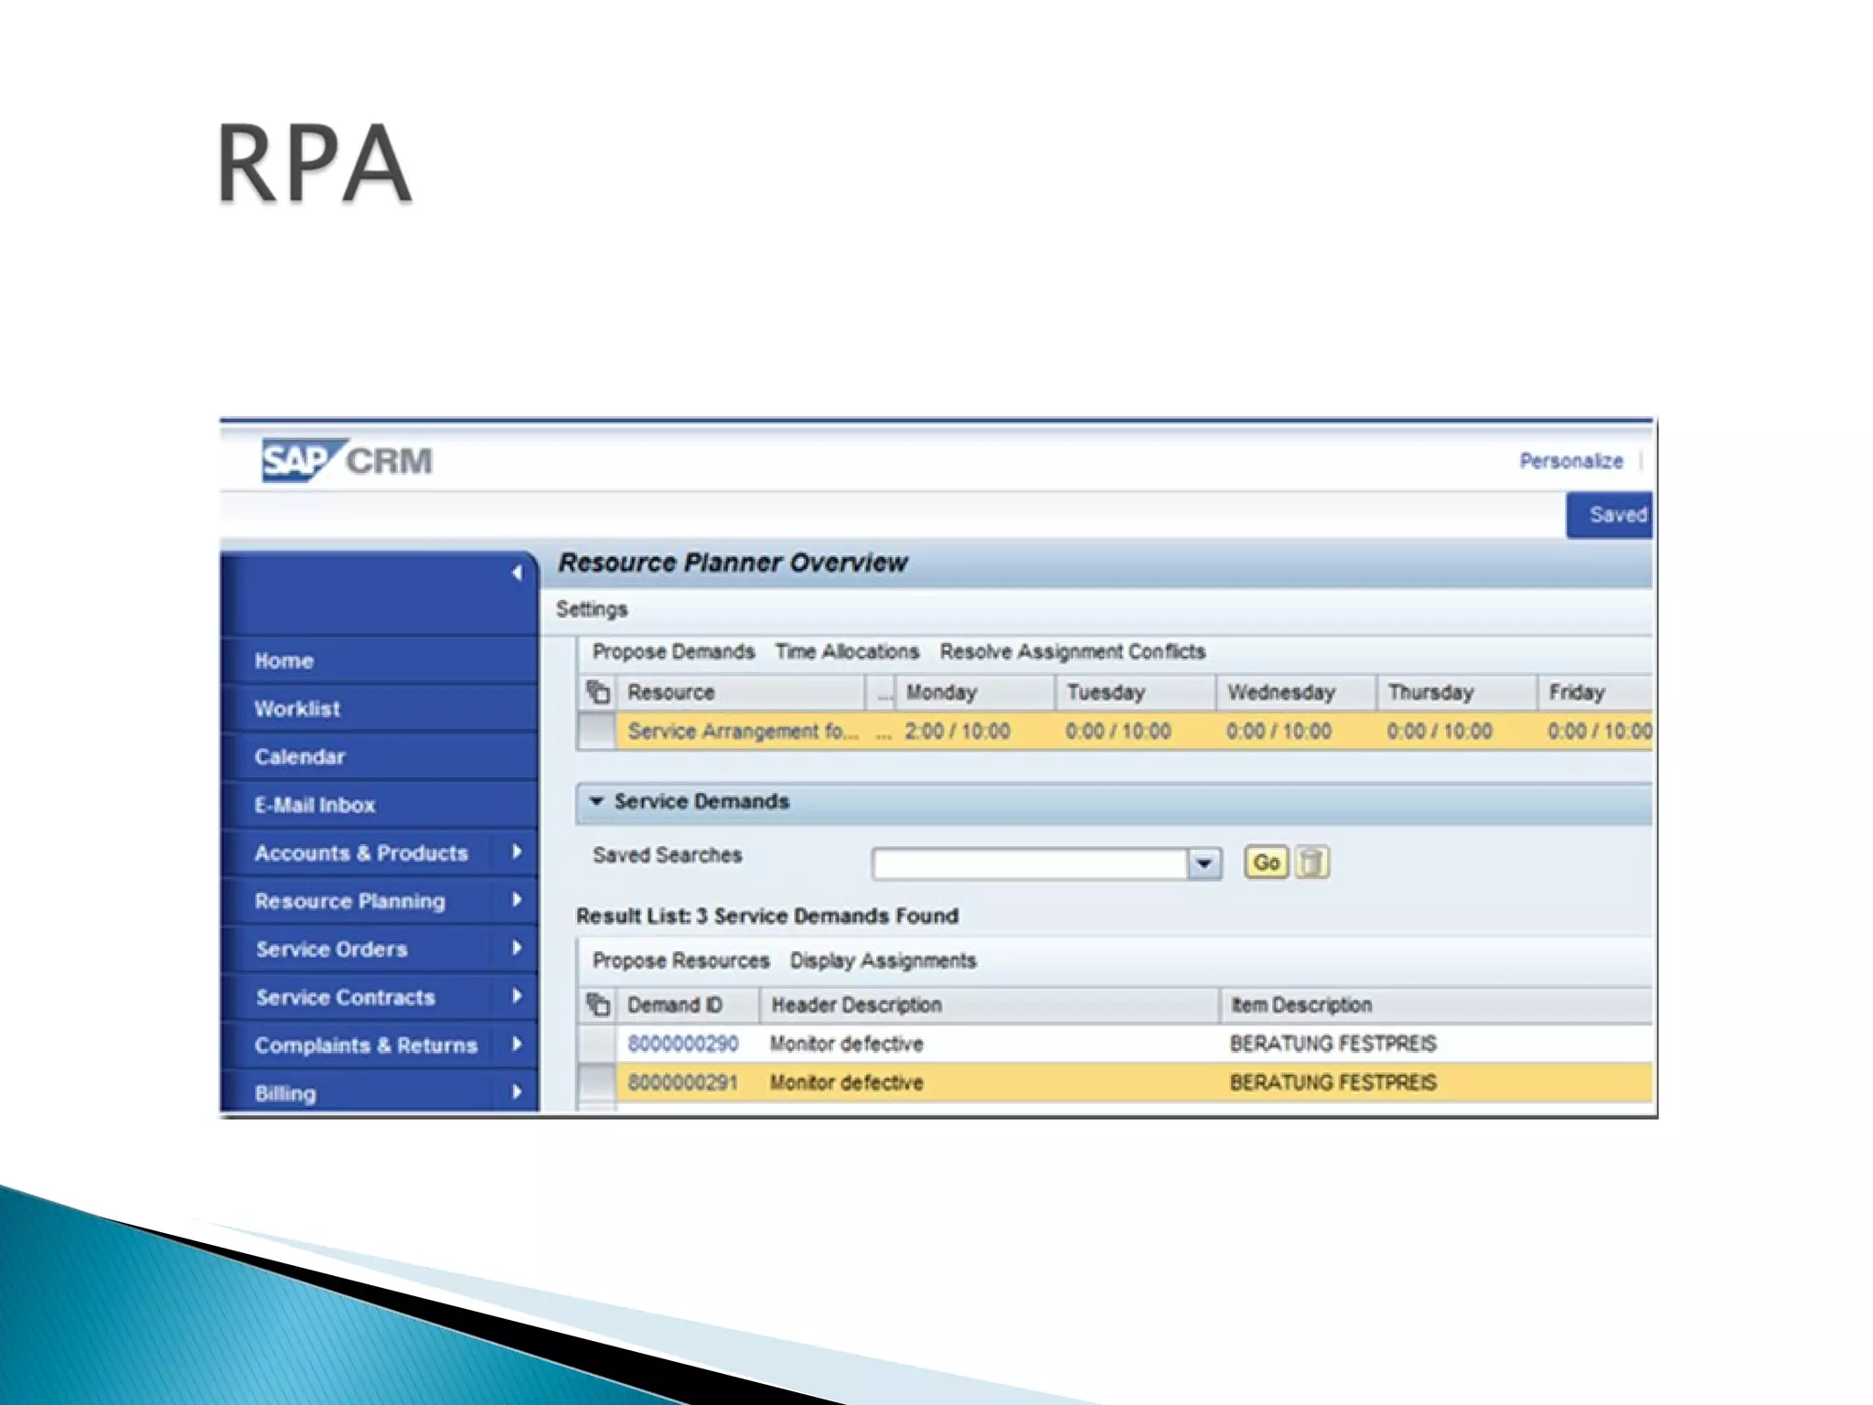The width and height of the screenshot is (1873, 1405).
Task: Open Worklist from navigation menu
Action: tap(297, 709)
